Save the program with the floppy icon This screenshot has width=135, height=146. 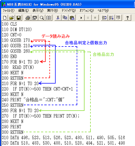[x=19, y=18]
